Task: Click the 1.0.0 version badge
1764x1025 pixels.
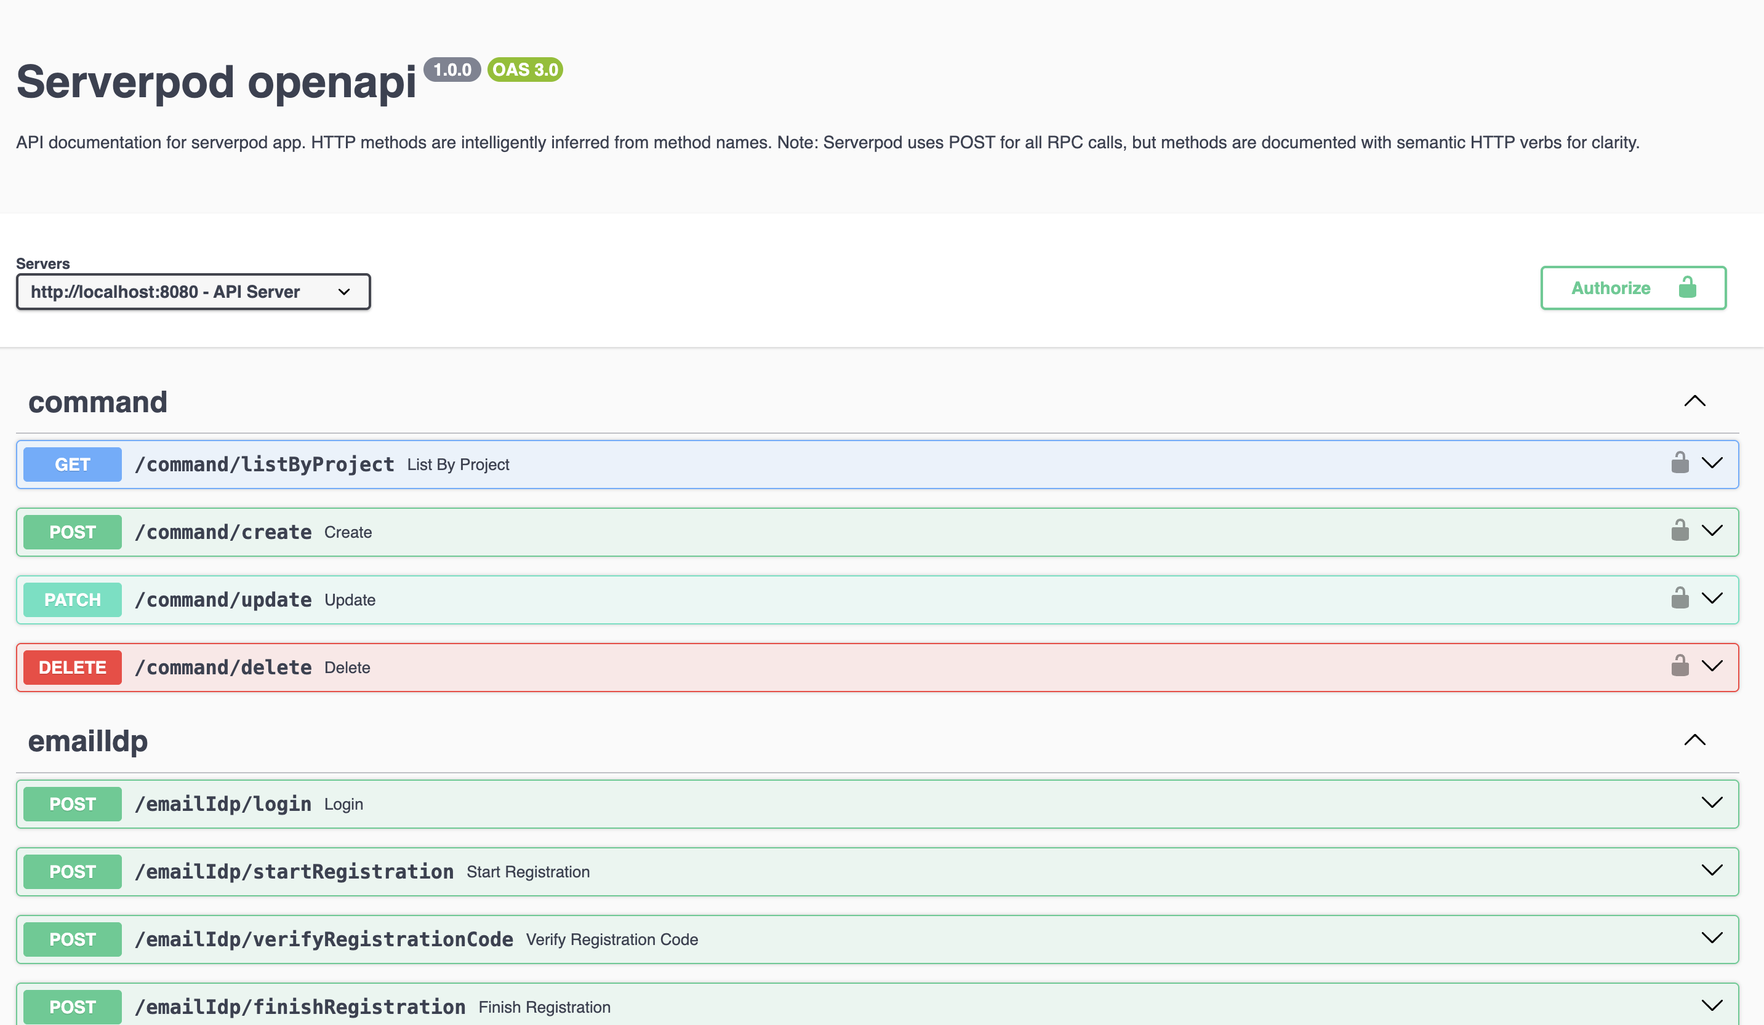Action: 452,70
